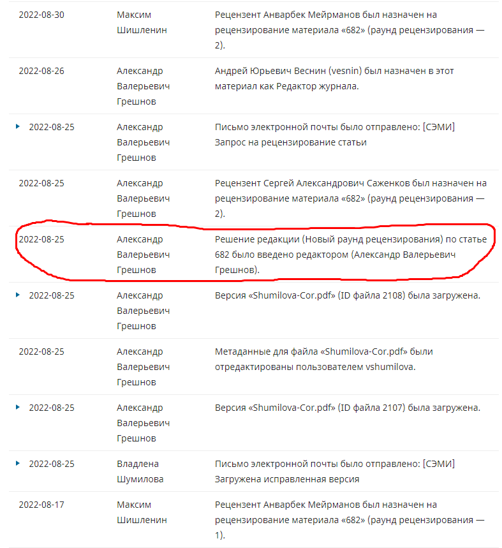This screenshot has height=548, width=502.
Task: Click the 2022-08-26 date cell
Action: 41,71
